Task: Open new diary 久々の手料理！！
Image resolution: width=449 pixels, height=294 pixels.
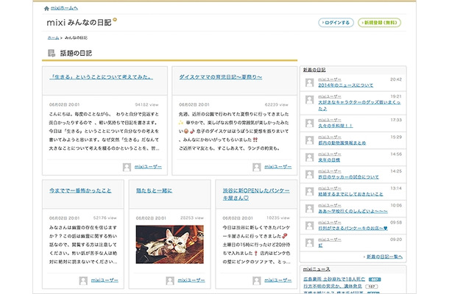Action: pos(336,126)
